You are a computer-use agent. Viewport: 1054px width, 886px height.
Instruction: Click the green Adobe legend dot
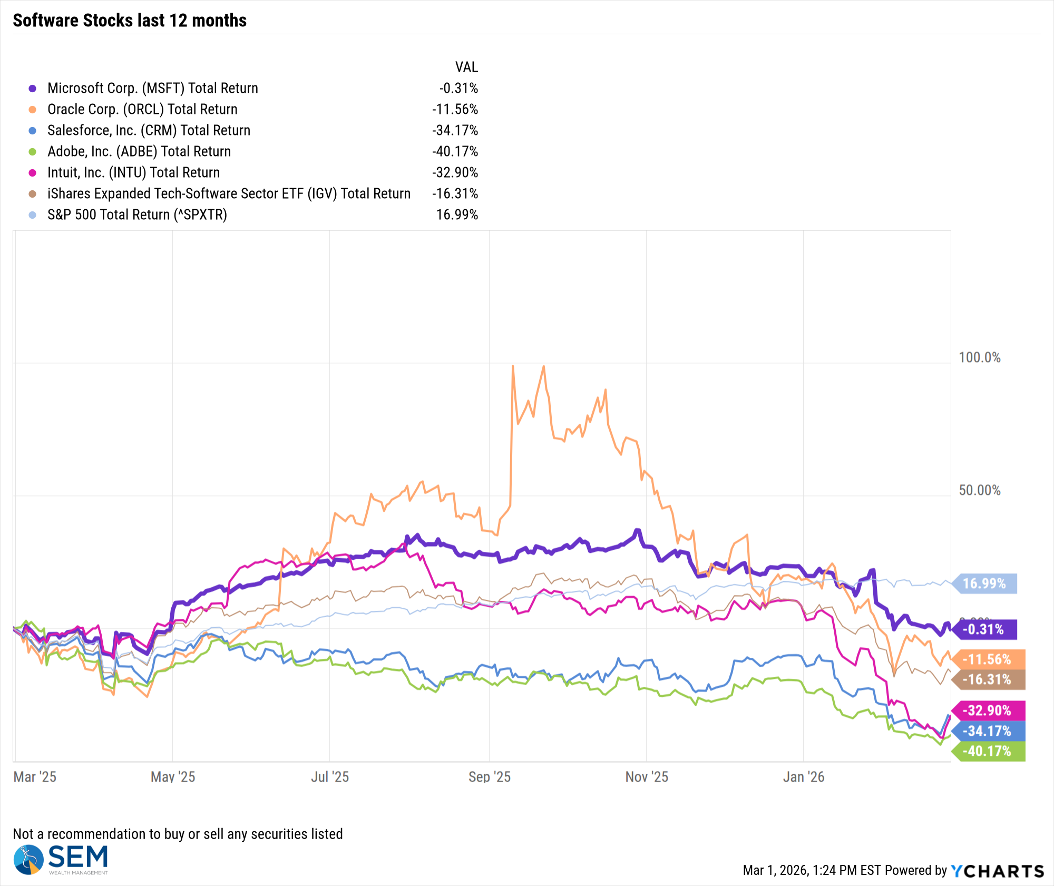click(x=32, y=152)
